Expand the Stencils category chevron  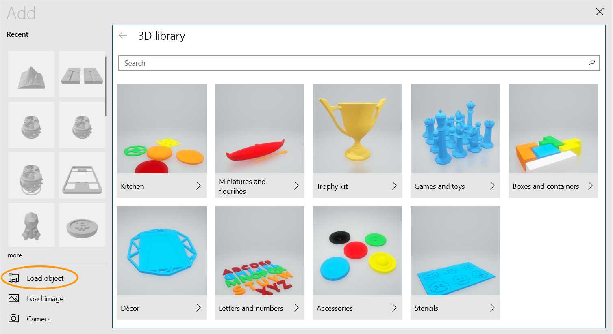coord(492,308)
